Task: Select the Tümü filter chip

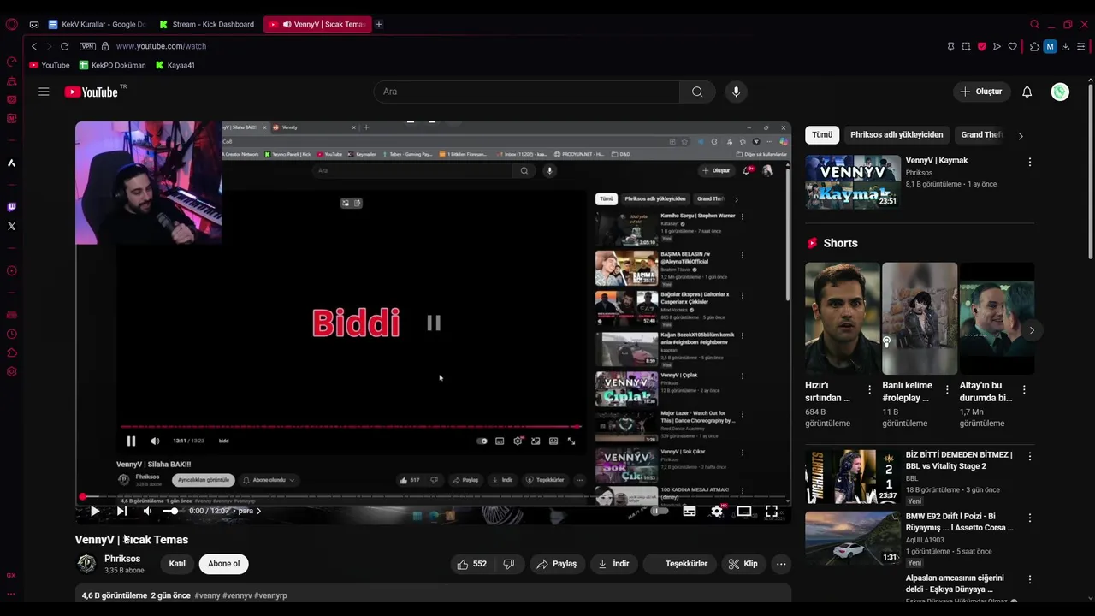Action: tap(822, 135)
